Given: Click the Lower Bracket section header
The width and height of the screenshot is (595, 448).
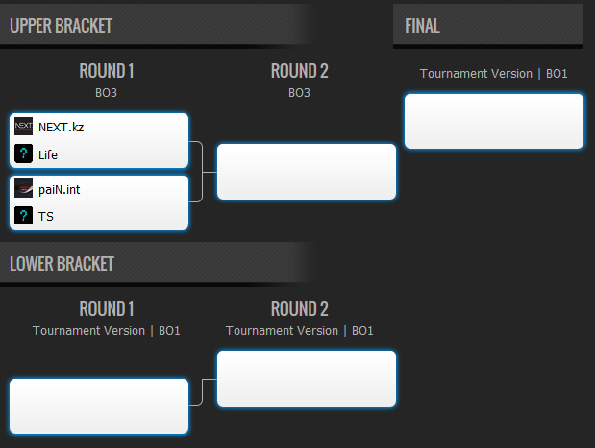Looking at the screenshot, I should click(62, 264).
